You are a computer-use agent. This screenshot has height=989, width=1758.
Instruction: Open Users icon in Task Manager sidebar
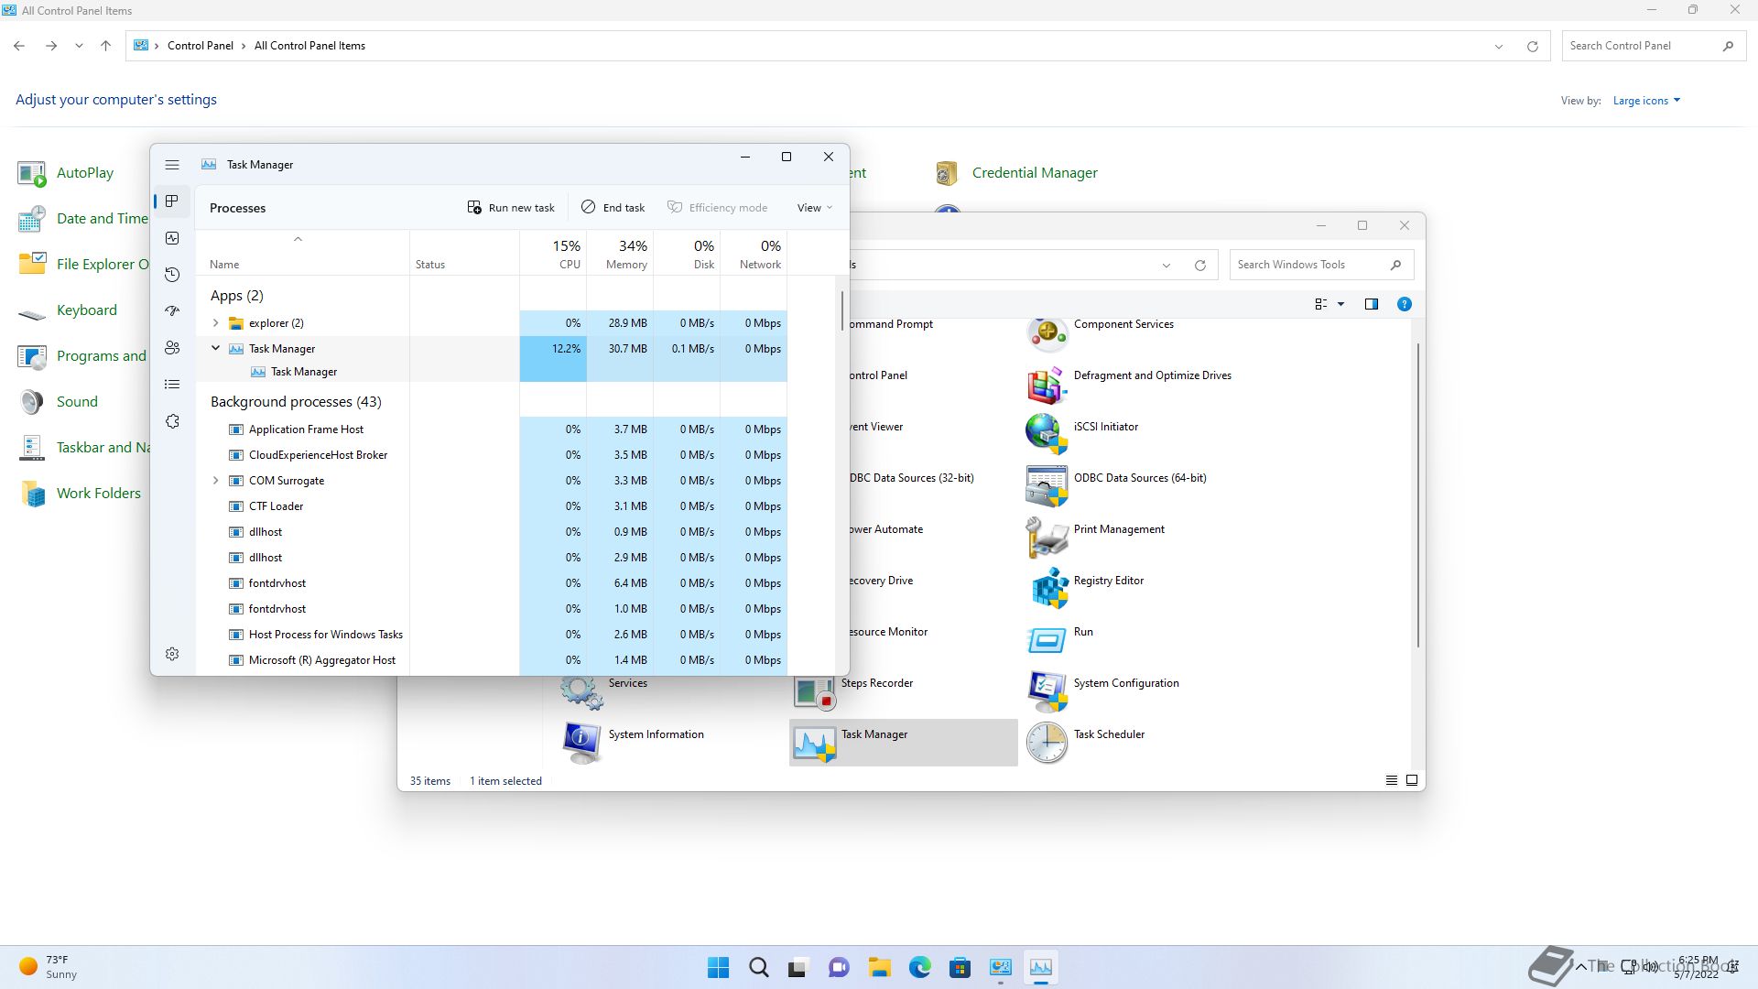(172, 348)
